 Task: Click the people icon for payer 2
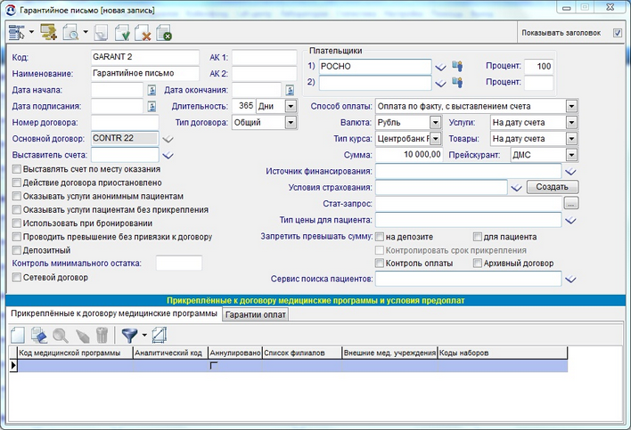pyautogui.click(x=457, y=83)
